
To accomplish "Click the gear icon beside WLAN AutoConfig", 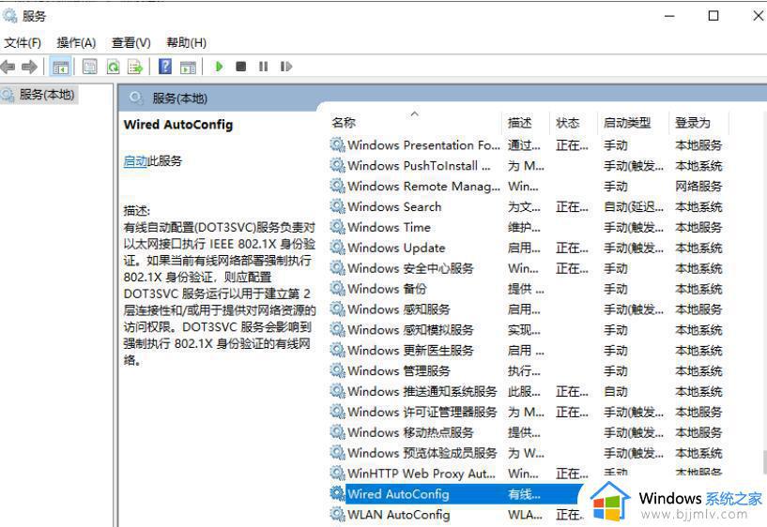I will tap(338, 514).
